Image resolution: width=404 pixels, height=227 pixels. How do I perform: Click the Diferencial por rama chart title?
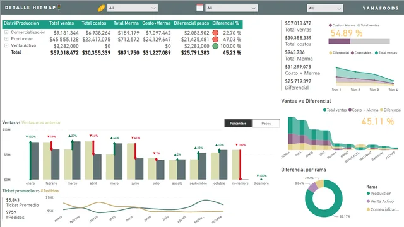(303, 170)
